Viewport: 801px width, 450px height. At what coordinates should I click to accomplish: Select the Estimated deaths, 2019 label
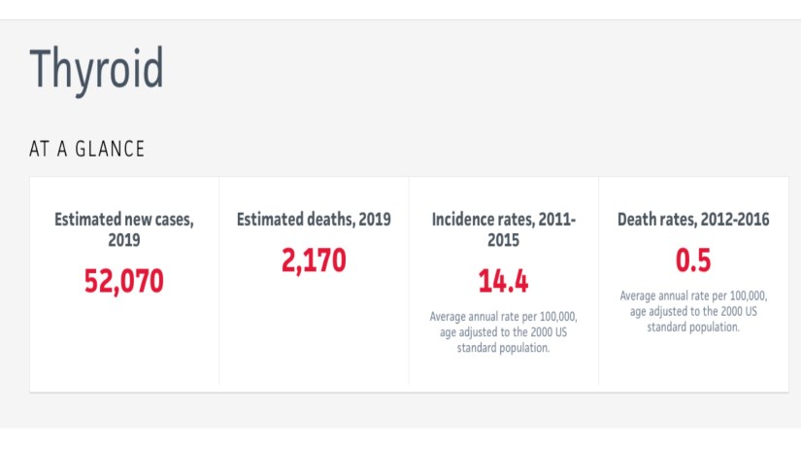coord(314,220)
